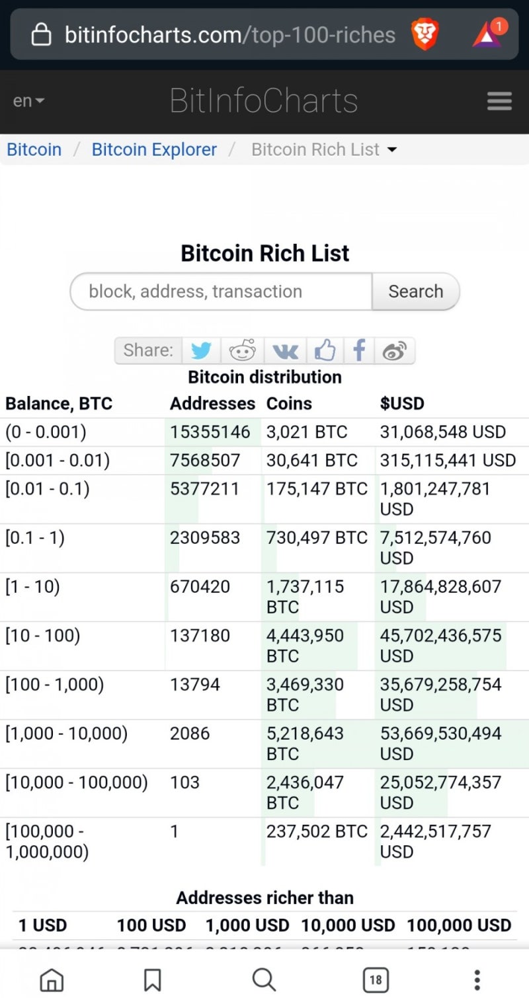Open the tab switcher showing 18
Image resolution: width=529 pixels, height=998 pixels.
pyautogui.click(x=376, y=979)
